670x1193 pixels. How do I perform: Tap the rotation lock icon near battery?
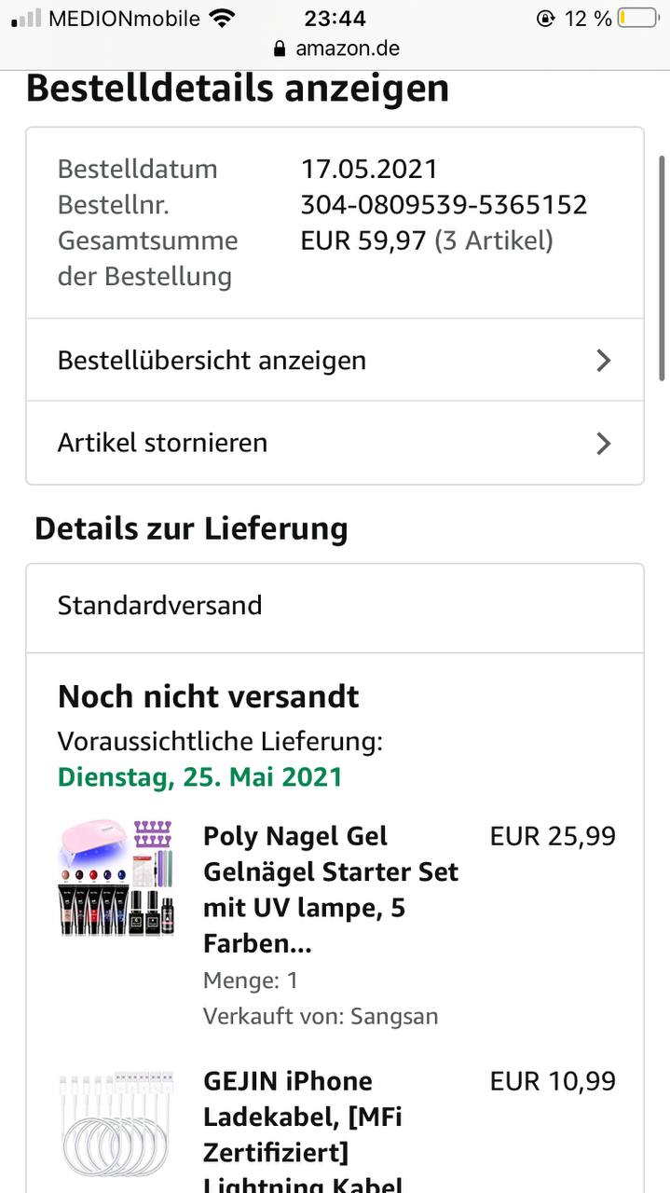pyautogui.click(x=545, y=18)
